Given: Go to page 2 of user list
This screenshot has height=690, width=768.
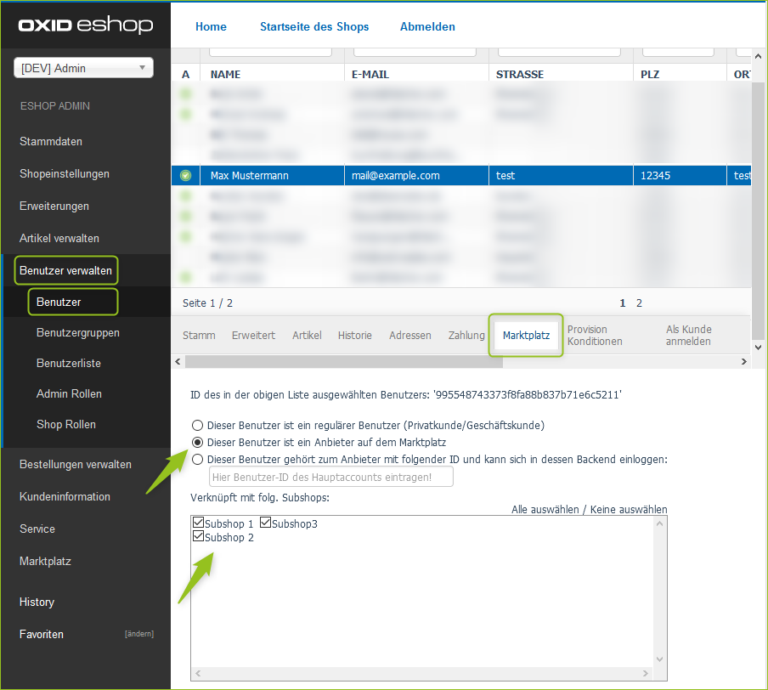Looking at the screenshot, I should (639, 303).
